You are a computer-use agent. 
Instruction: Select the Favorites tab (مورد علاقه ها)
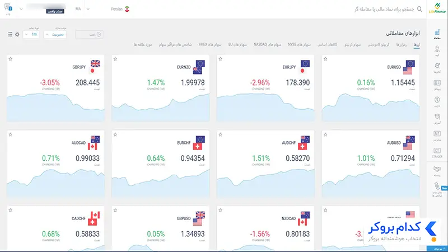pyautogui.click(x=143, y=45)
